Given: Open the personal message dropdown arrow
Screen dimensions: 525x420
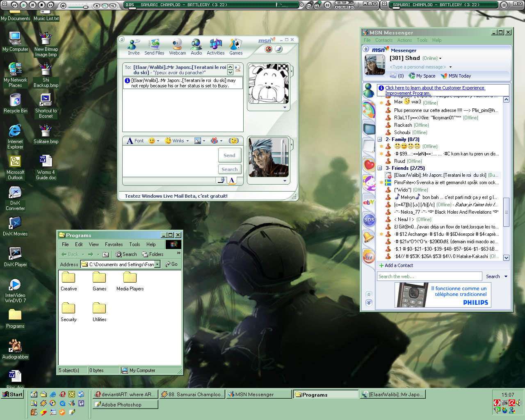Looking at the screenshot, I should 450,67.
